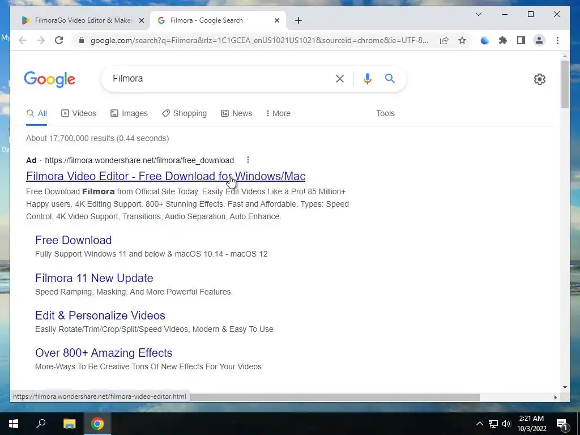
Task: Click the scroll-down arrow on the vertical scrollbar
Action: pos(565,387)
